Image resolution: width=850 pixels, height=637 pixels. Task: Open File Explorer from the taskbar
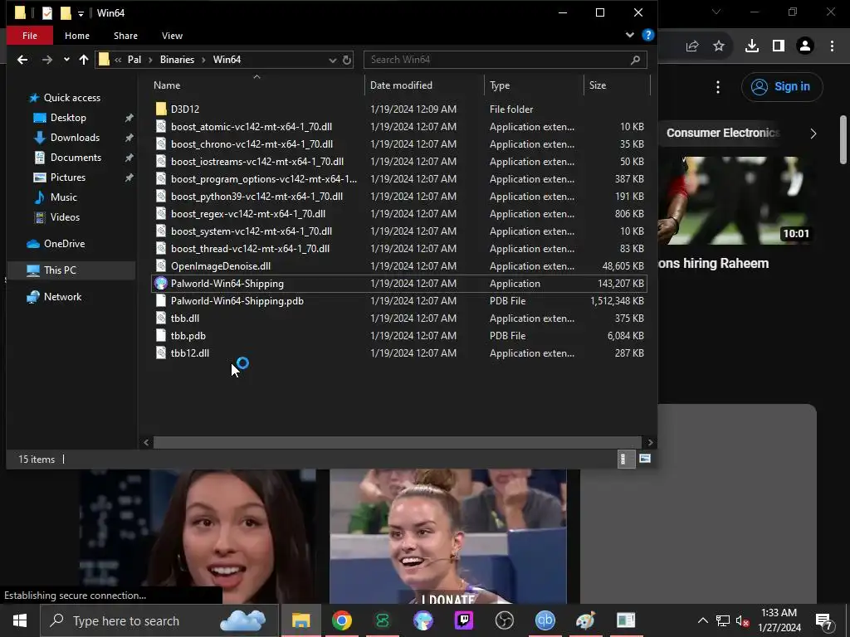(300, 620)
